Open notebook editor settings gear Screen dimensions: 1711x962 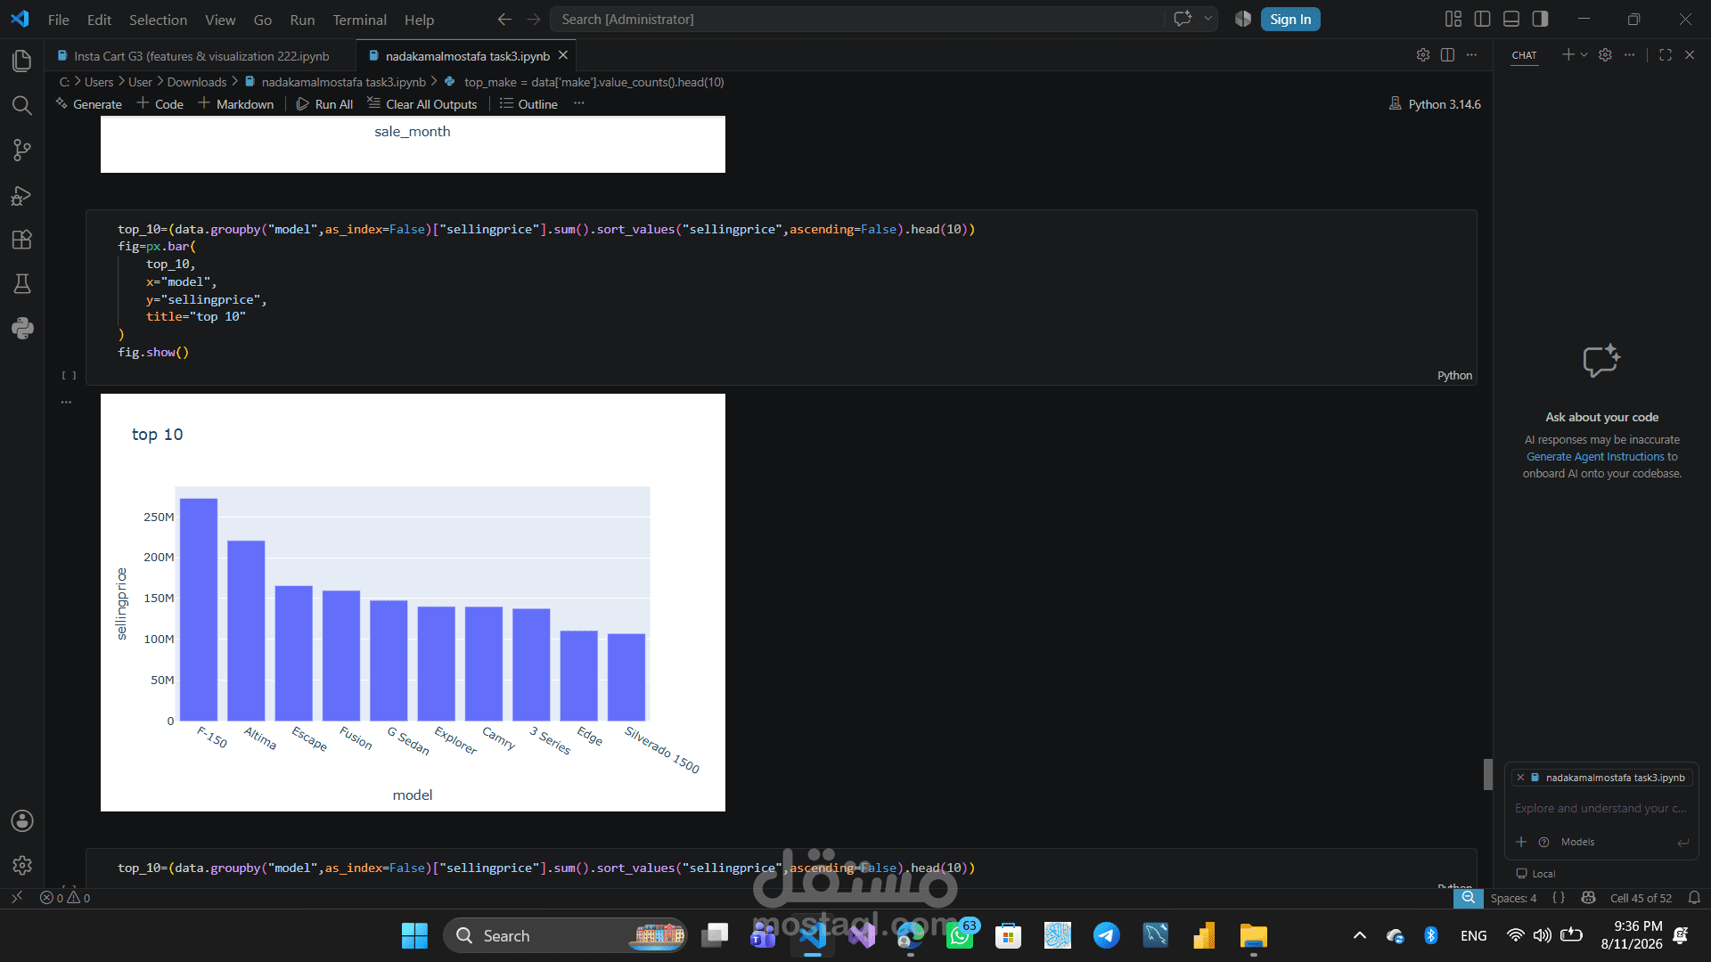tap(1423, 55)
